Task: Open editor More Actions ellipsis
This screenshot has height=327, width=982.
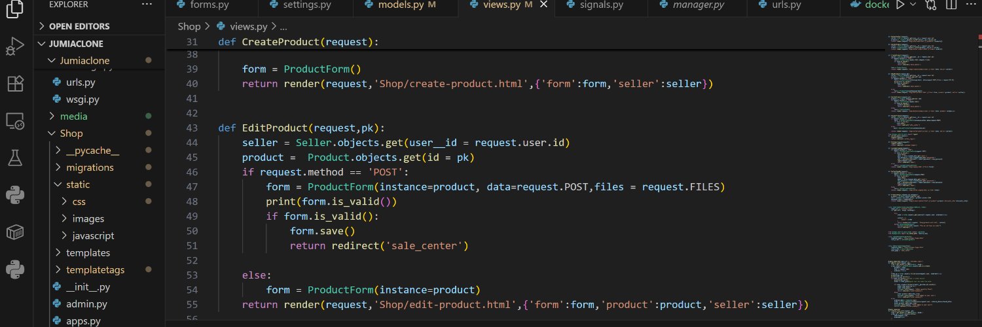Action: tap(971, 5)
